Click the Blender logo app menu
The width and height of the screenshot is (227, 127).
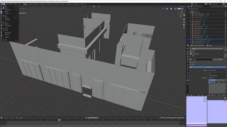[x=1, y=4]
